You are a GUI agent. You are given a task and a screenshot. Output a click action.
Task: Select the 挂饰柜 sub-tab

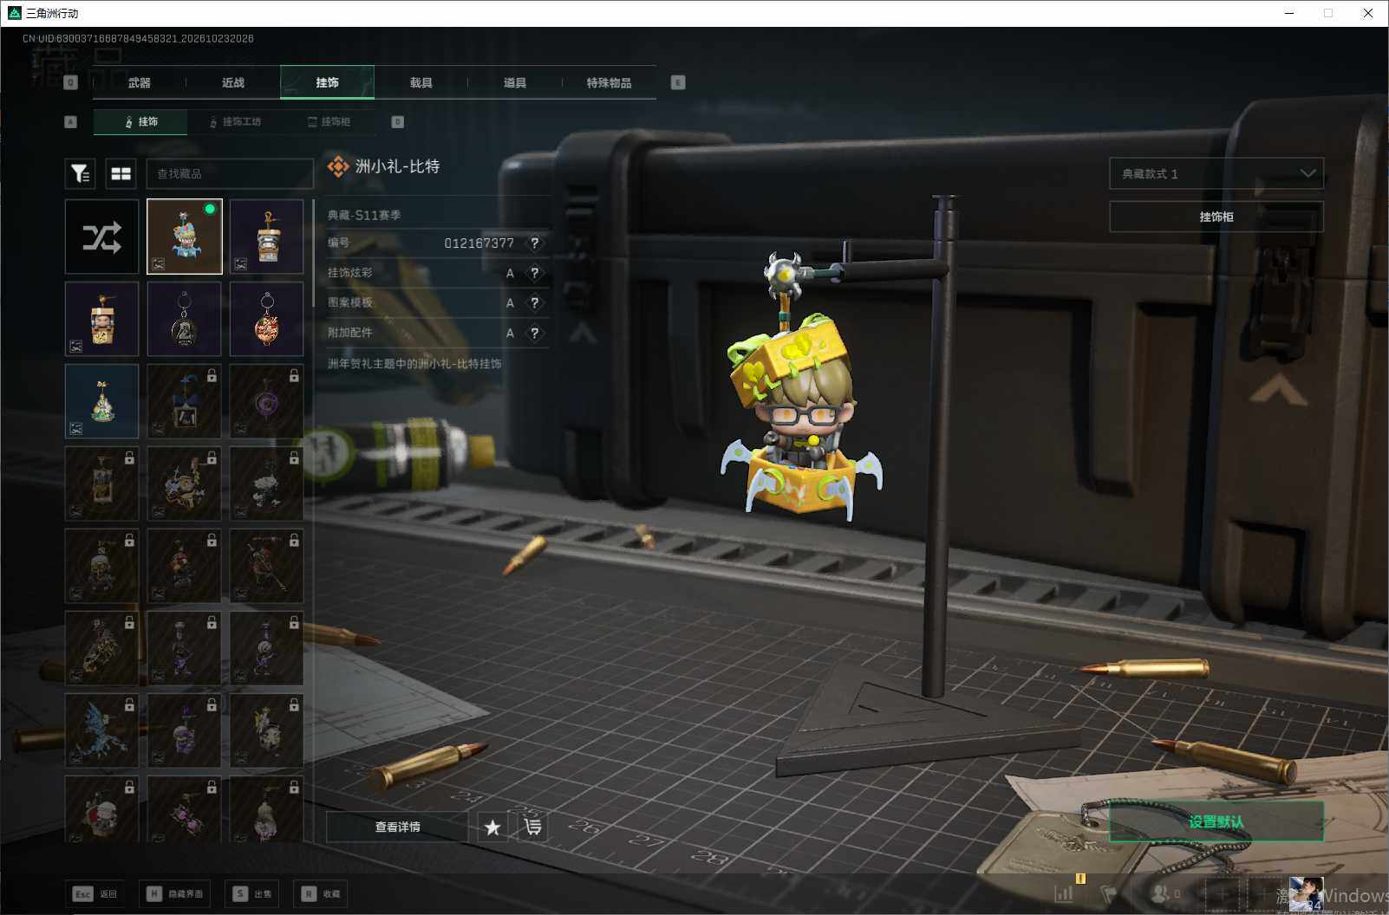329,122
